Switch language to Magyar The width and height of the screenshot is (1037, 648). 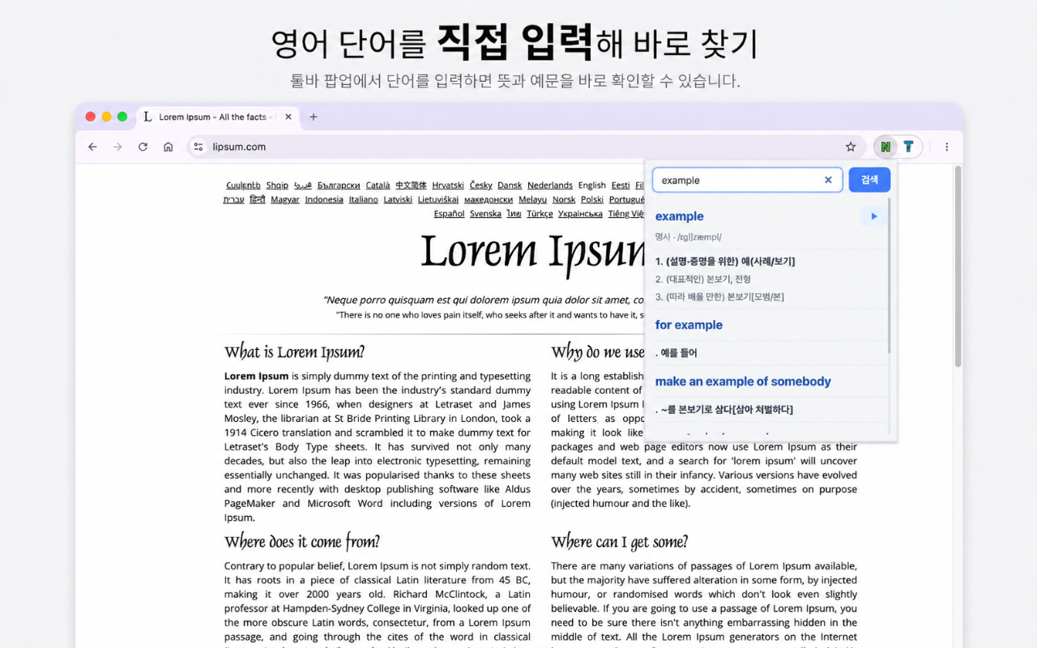click(285, 199)
